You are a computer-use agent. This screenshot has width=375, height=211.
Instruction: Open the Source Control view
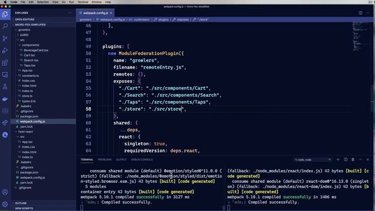click(x=5, y=38)
